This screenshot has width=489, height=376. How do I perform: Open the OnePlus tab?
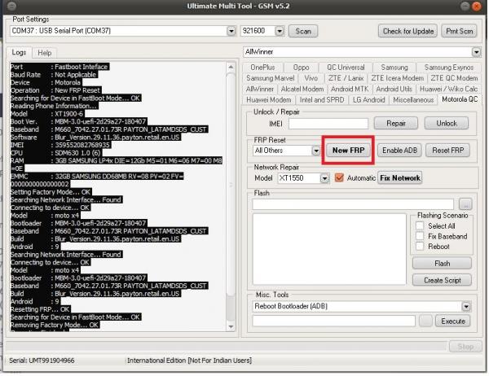[x=262, y=68]
